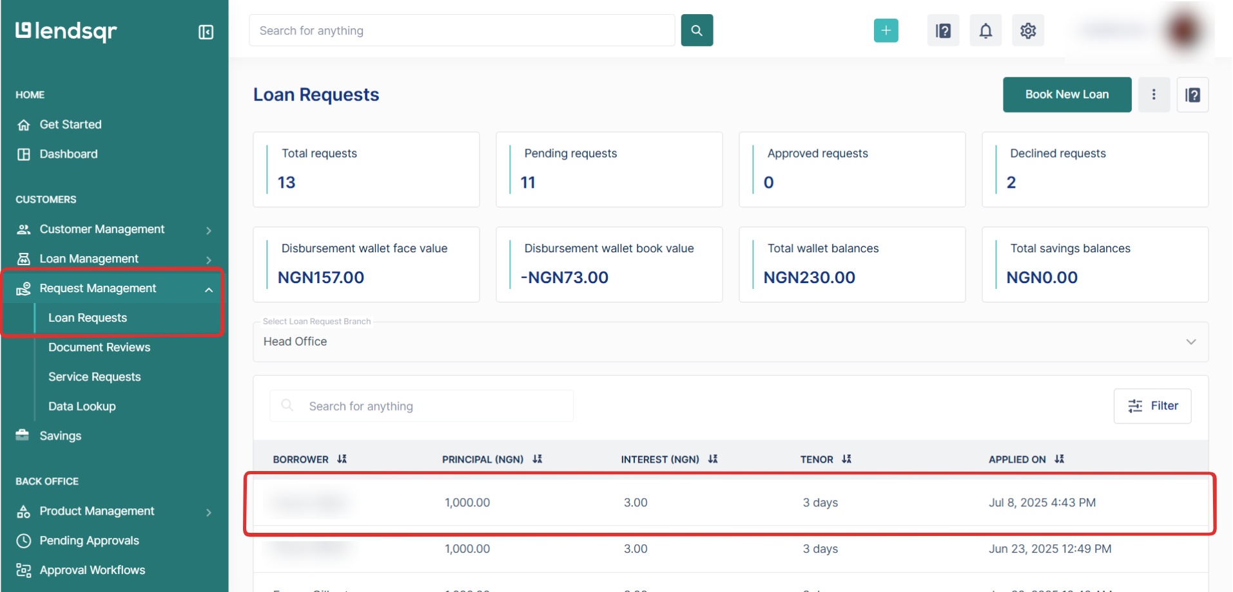Open the notifications bell

985,30
